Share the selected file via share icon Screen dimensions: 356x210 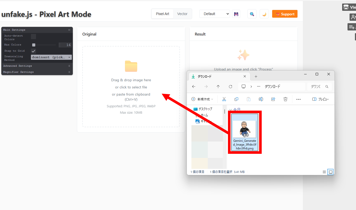coord(273,99)
